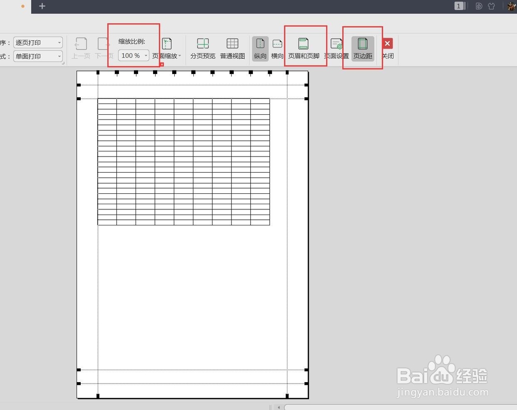The height and width of the screenshot is (410, 517).
Task: Switch to 分页预览 page break preview
Action: click(203, 49)
